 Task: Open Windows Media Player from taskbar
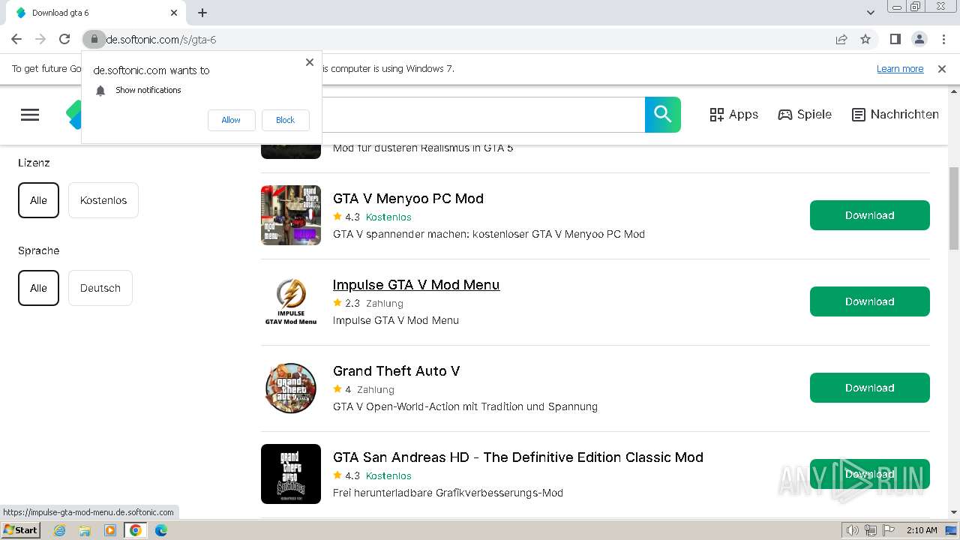pyautogui.click(x=110, y=530)
